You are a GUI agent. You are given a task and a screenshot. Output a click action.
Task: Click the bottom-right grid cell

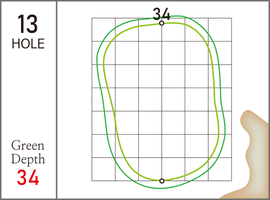220,169
